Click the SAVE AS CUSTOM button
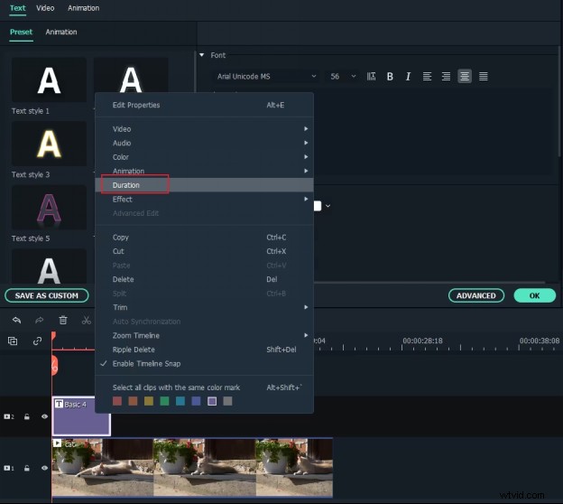 [x=47, y=295]
